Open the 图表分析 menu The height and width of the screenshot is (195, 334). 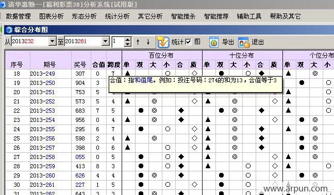(x=52, y=16)
